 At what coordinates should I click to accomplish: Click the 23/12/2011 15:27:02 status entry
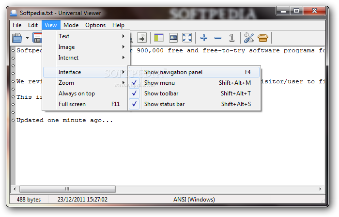click(x=82, y=199)
